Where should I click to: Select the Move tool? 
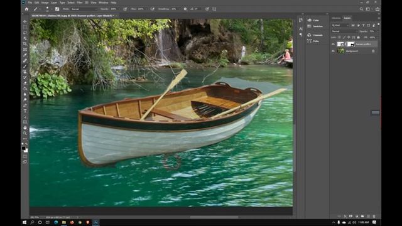click(25, 21)
